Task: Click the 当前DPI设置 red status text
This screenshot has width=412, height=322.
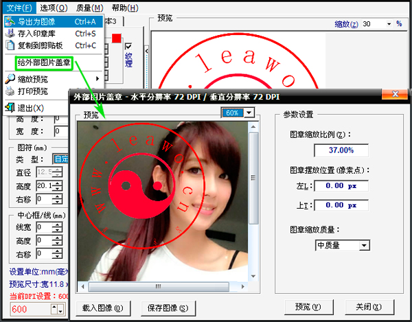Action: click(39, 297)
